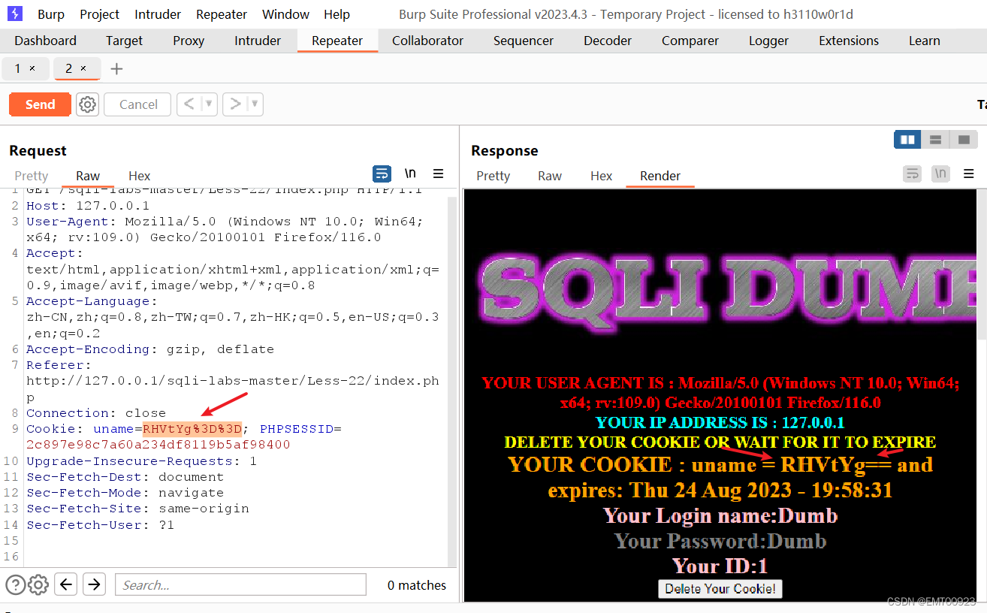Screen dimensions: 987x613
Task: Switch to the Decoder tab
Action: pos(608,41)
